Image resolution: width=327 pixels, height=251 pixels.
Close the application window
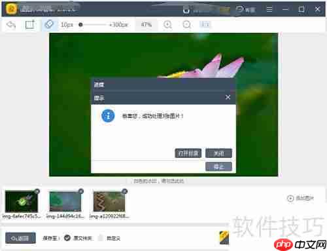[317, 9]
